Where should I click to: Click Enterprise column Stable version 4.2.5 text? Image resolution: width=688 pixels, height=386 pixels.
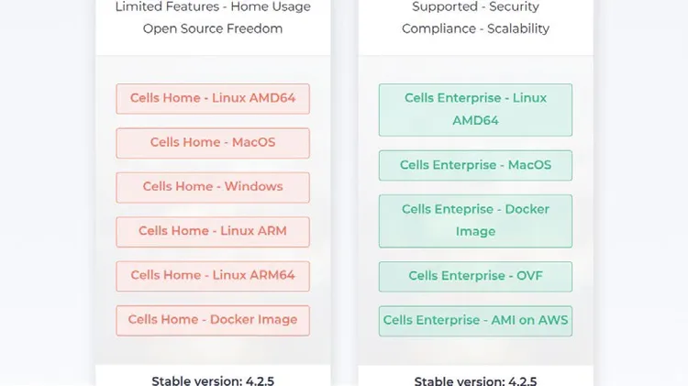click(x=475, y=380)
